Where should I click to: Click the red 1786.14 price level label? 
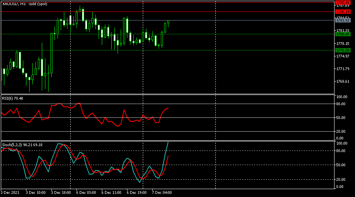tap(343, 11)
